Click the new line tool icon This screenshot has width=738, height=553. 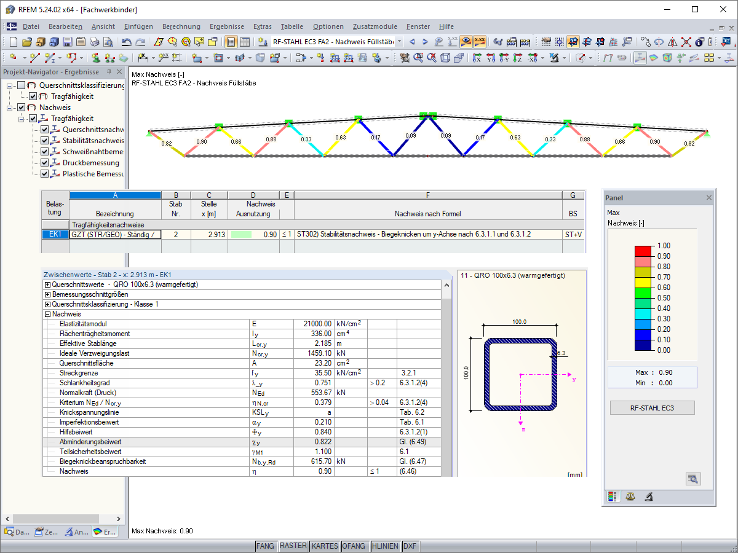click(x=35, y=58)
